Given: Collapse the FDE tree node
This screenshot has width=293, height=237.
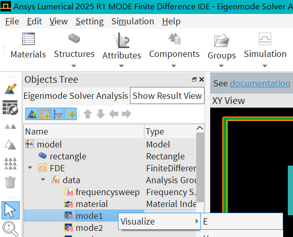Looking at the screenshot, I should tap(30, 168).
